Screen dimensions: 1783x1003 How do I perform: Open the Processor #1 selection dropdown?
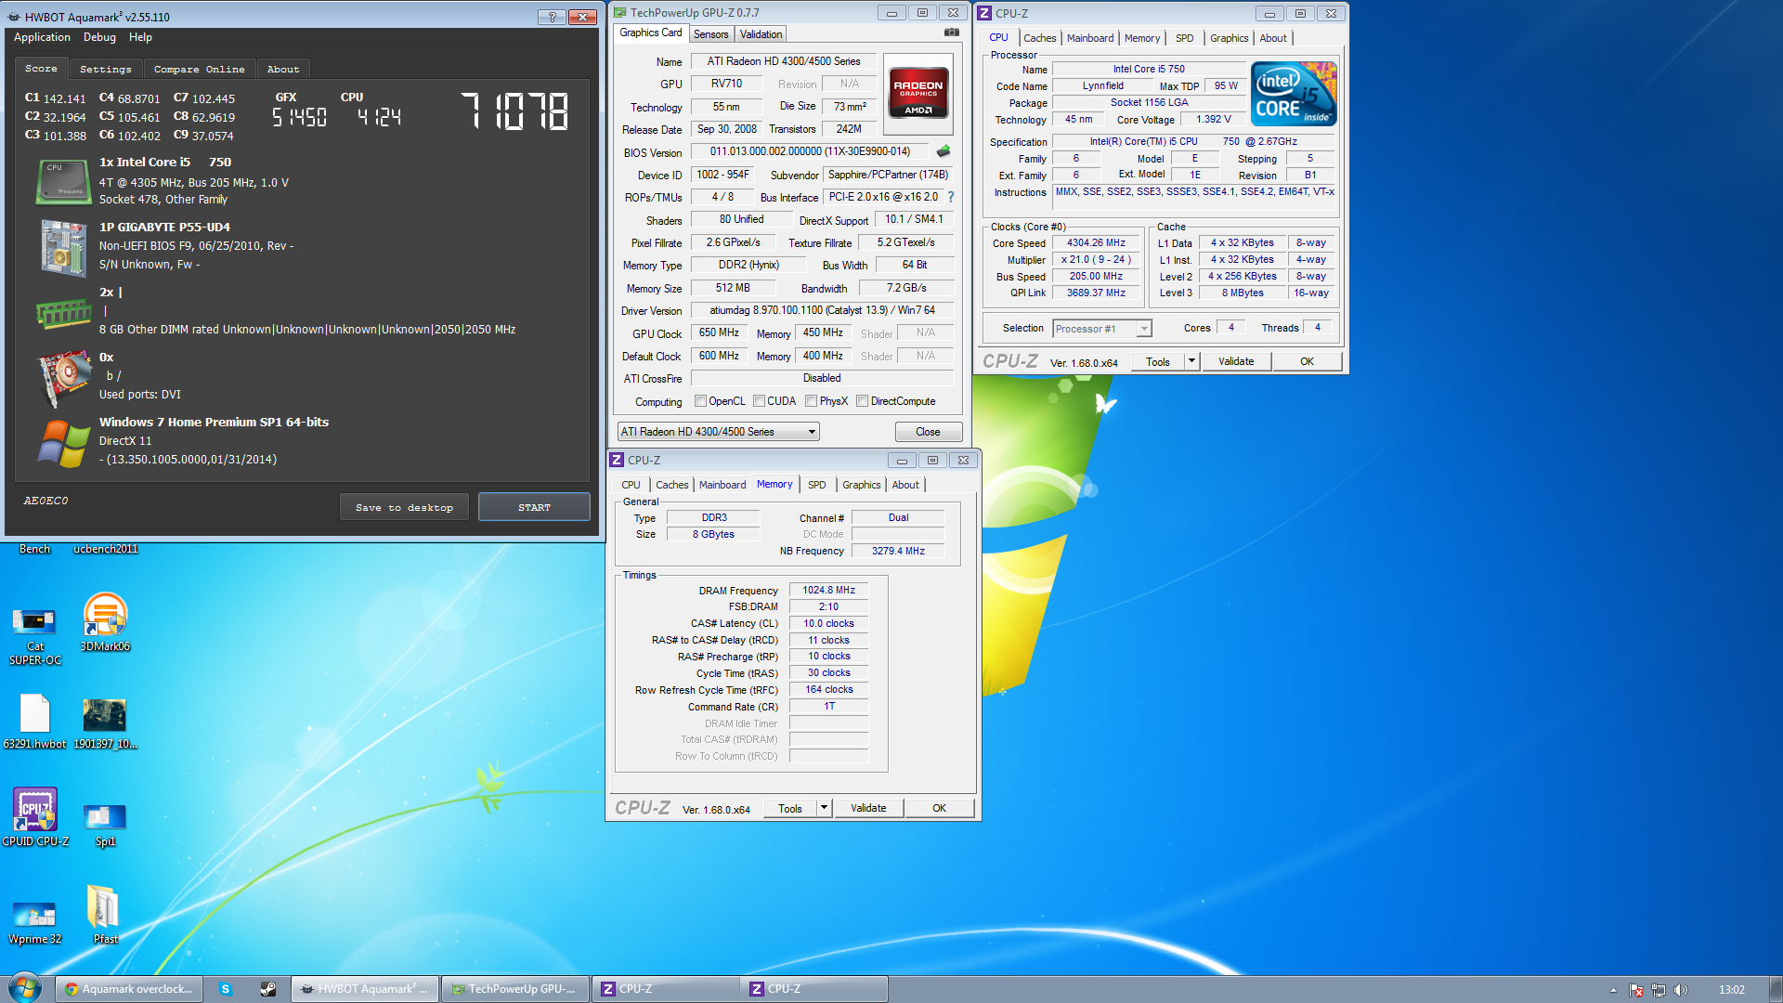(x=1101, y=329)
